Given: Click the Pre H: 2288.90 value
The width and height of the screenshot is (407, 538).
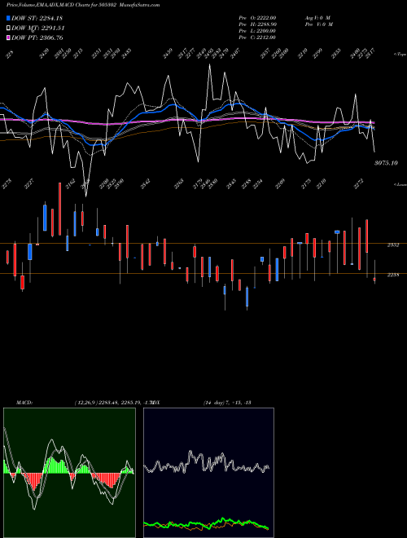Looking at the screenshot, I should [257, 24].
